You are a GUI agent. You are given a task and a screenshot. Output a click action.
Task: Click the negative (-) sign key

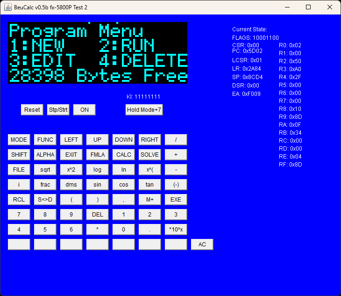(x=176, y=185)
